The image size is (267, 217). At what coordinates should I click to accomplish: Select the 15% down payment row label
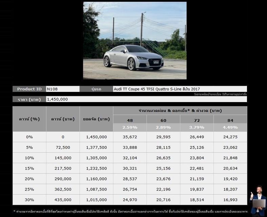tap(29, 169)
